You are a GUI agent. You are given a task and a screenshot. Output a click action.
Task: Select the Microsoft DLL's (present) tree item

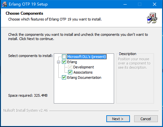point(87,57)
